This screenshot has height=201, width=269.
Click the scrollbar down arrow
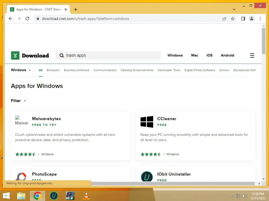pos(263,179)
